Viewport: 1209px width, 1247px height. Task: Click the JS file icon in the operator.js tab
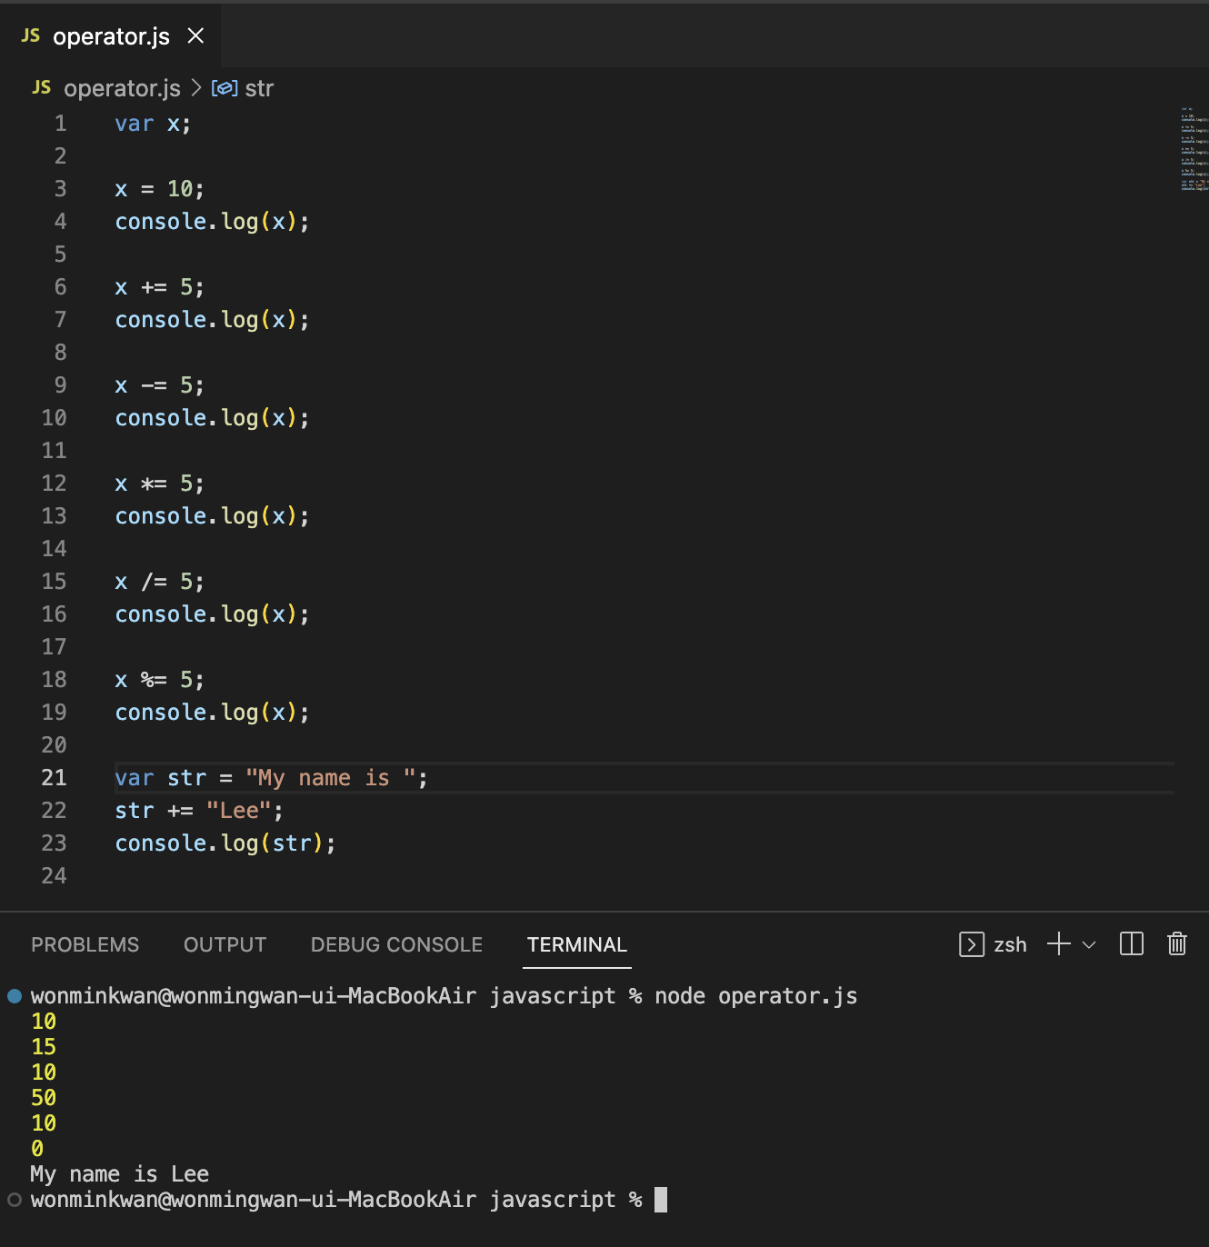[31, 35]
